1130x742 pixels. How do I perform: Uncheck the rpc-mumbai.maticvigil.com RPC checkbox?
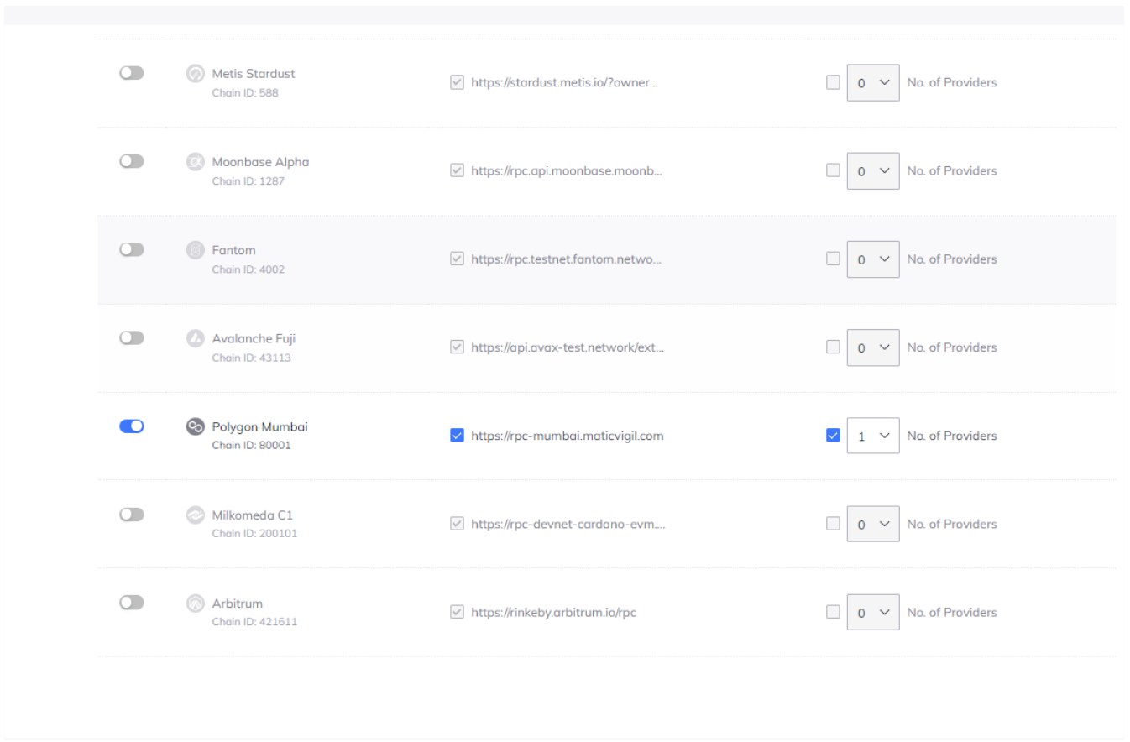pos(457,436)
